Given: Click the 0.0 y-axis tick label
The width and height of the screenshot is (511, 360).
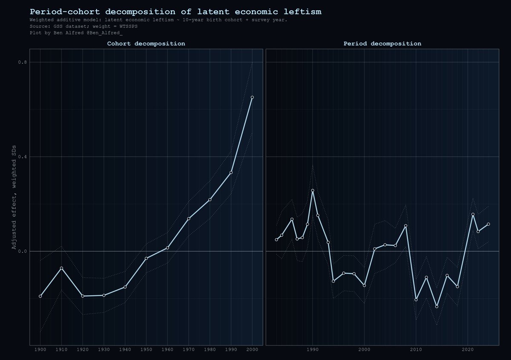Looking at the screenshot, I should click(x=22, y=251).
